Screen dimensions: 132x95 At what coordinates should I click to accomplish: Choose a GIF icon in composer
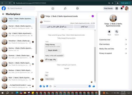50,86
